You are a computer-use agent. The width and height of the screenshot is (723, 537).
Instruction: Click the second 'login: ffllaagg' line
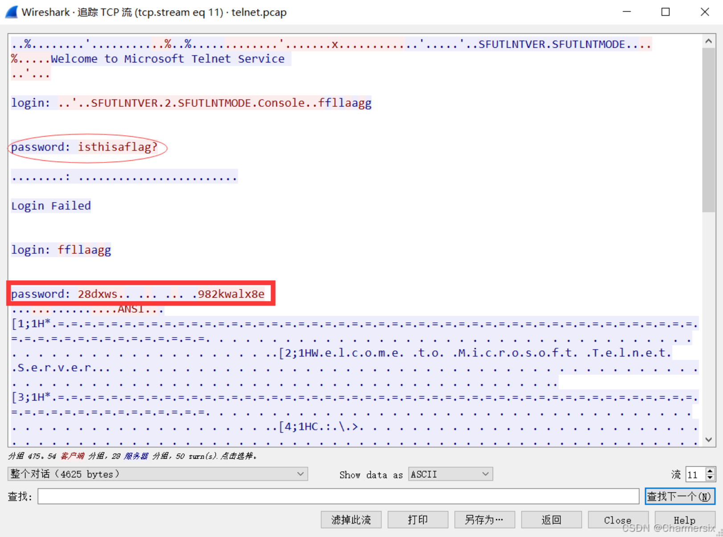click(x=61, y=250)
